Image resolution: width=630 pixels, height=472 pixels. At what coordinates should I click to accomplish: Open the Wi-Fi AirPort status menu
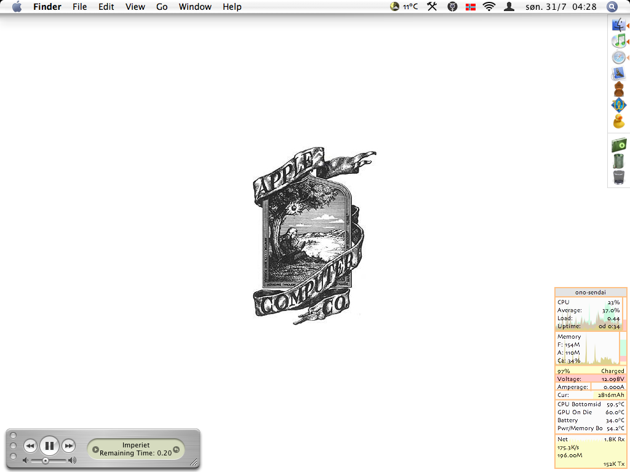[x=489, y=7]
